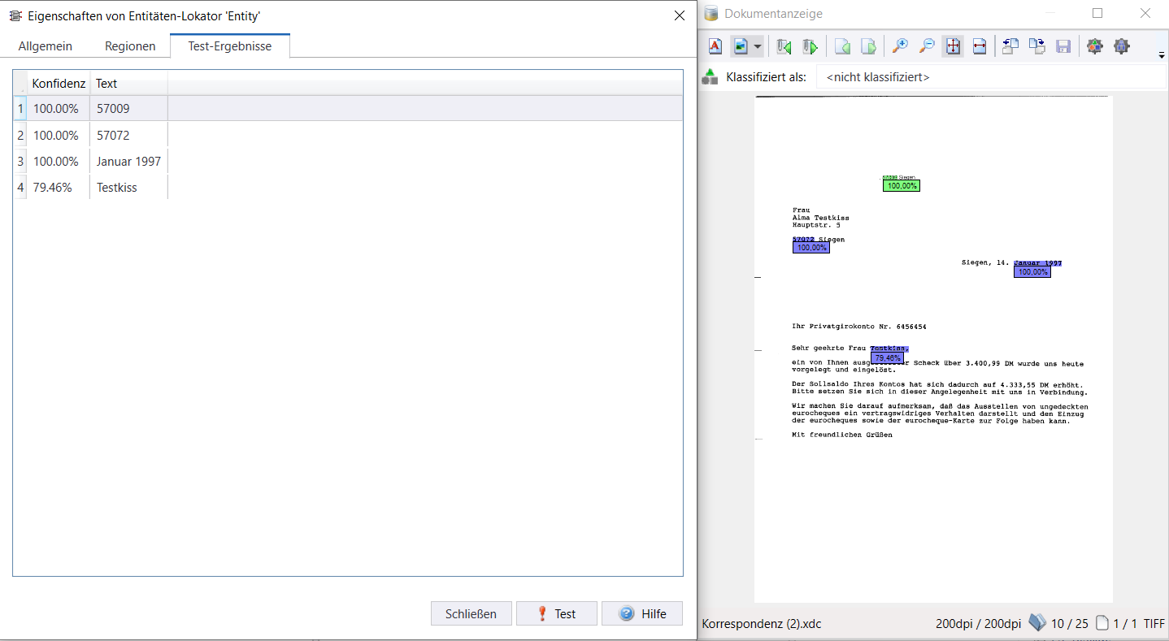Click the Test button

pyautogui.click(x=556, y=613)
